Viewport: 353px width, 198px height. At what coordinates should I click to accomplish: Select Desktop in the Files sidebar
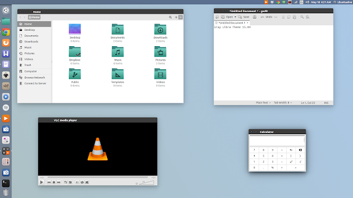pos(34,30)
